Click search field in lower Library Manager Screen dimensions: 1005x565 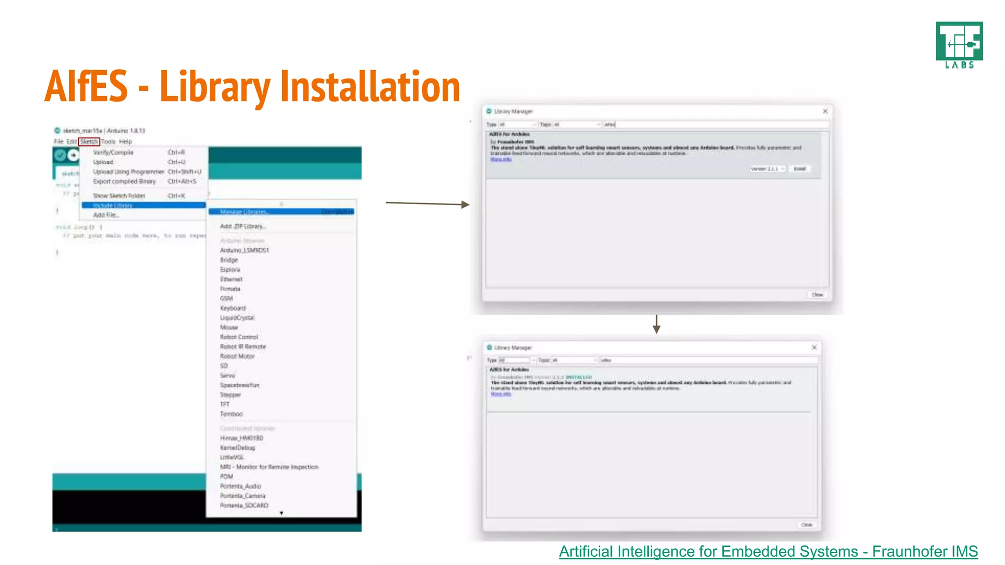[x=709, y=360]
